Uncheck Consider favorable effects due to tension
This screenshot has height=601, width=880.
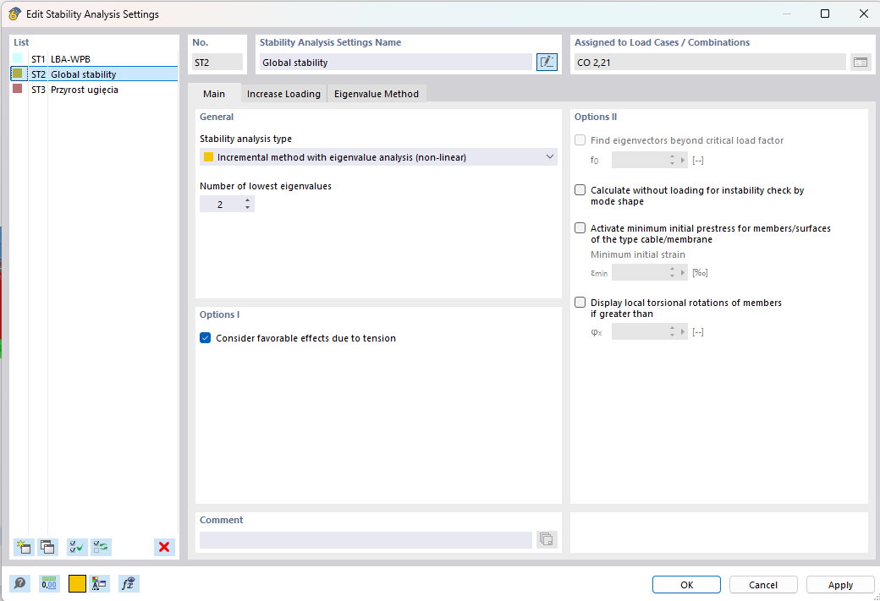click(206, 338)
